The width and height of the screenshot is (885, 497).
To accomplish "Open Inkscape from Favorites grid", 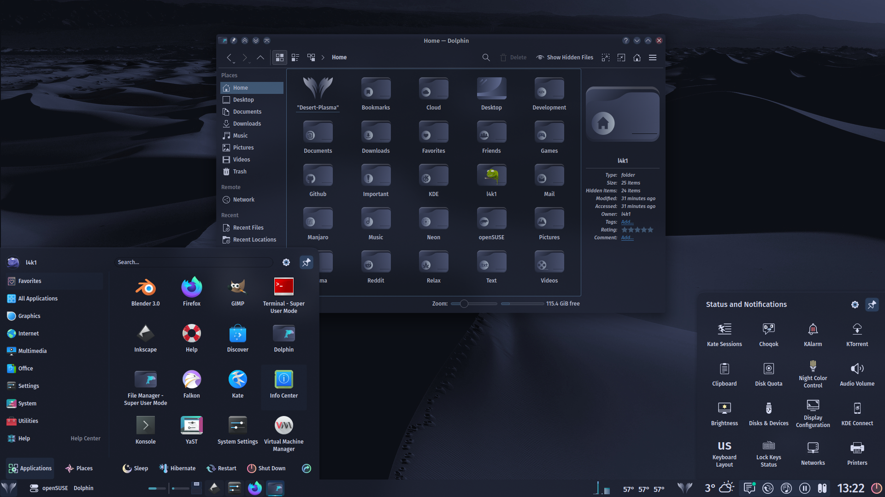I will click(146, 338).
